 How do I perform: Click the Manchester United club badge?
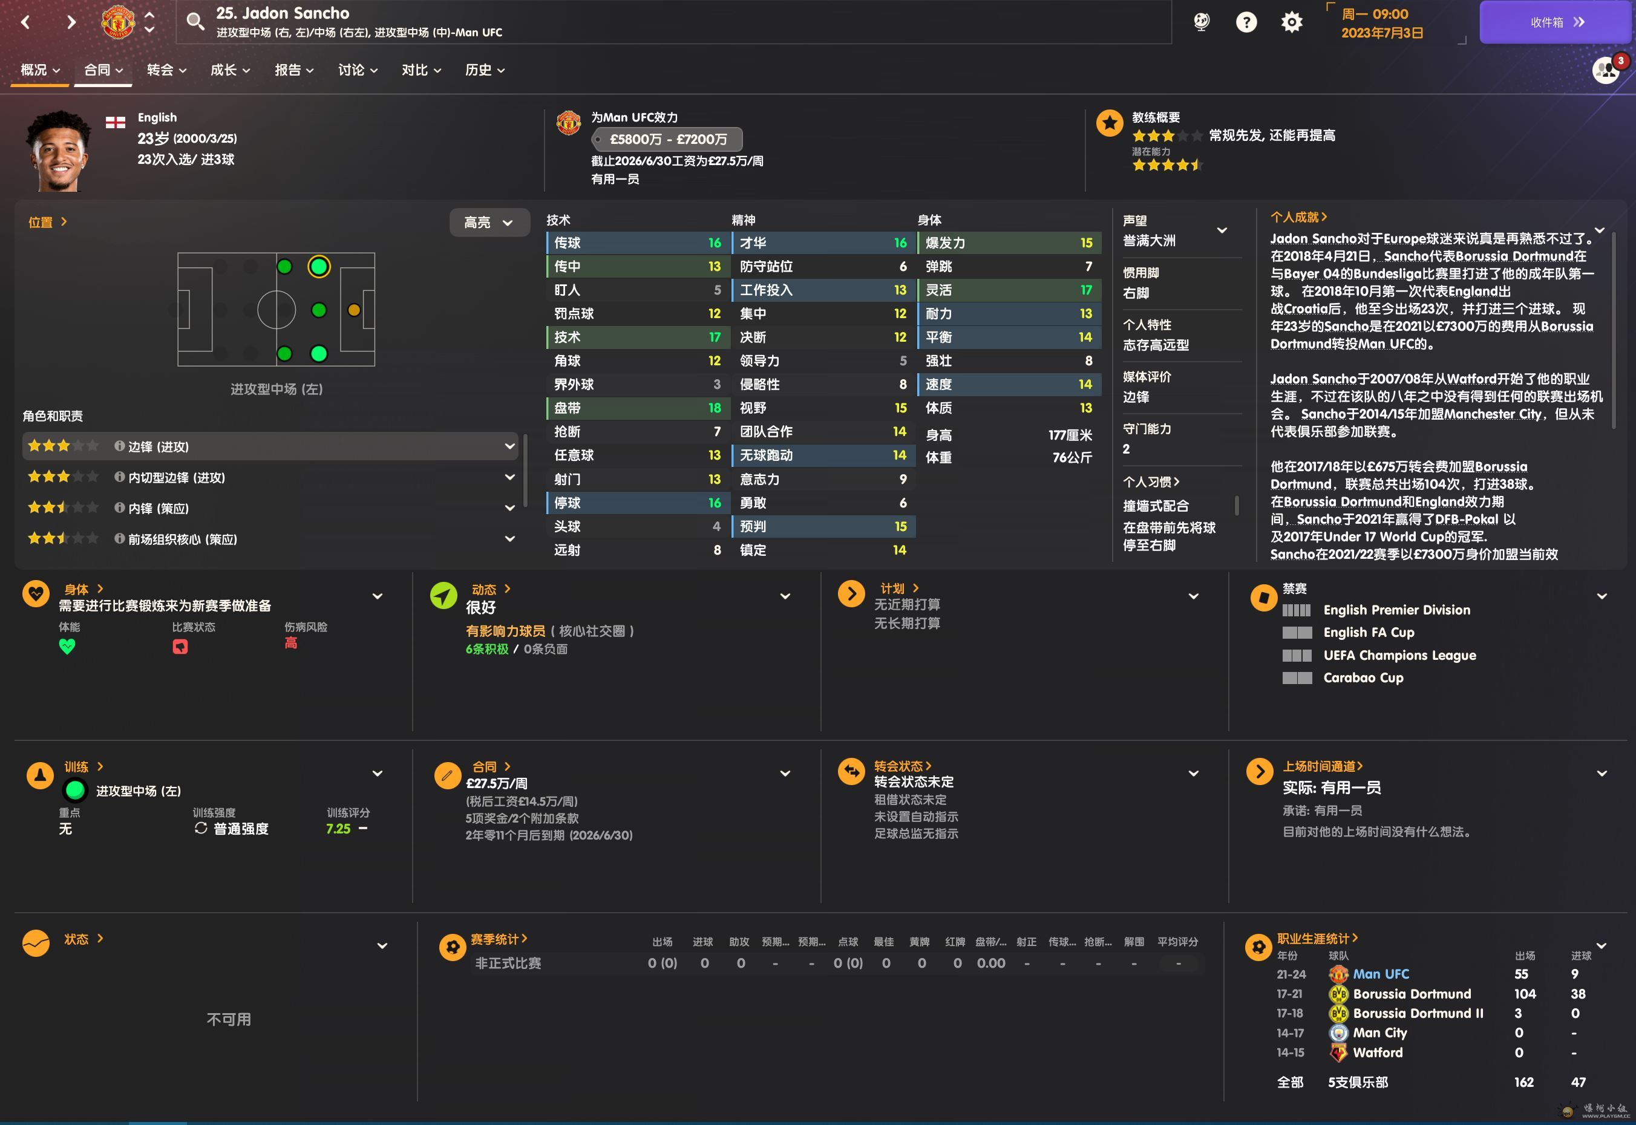coord(118,22)
